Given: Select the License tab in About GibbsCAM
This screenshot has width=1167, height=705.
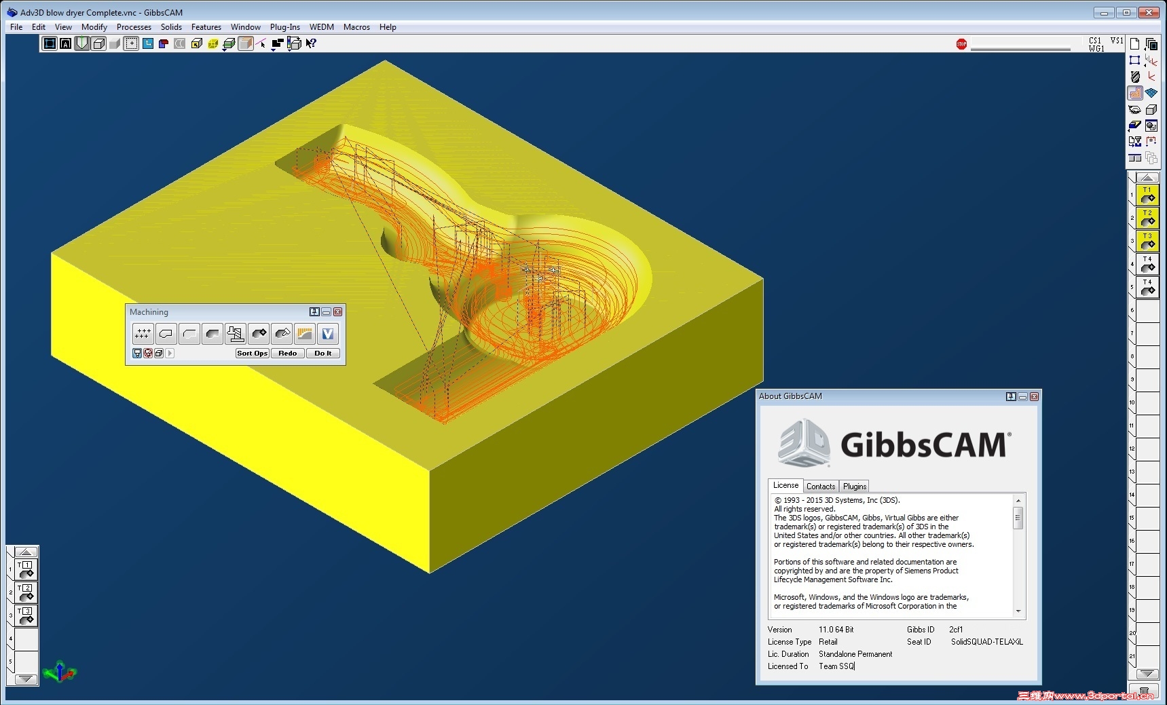Looking at the screenshot, I should click(x=785, y=486).
